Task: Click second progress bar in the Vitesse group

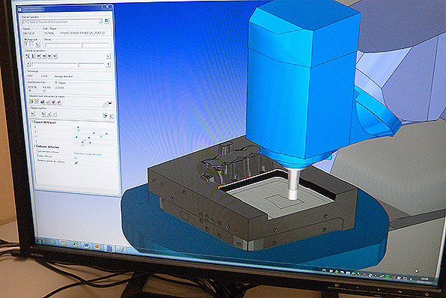Action: tap(95, 45)
